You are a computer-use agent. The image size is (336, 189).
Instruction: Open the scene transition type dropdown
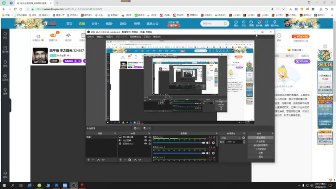coord(230,138)
